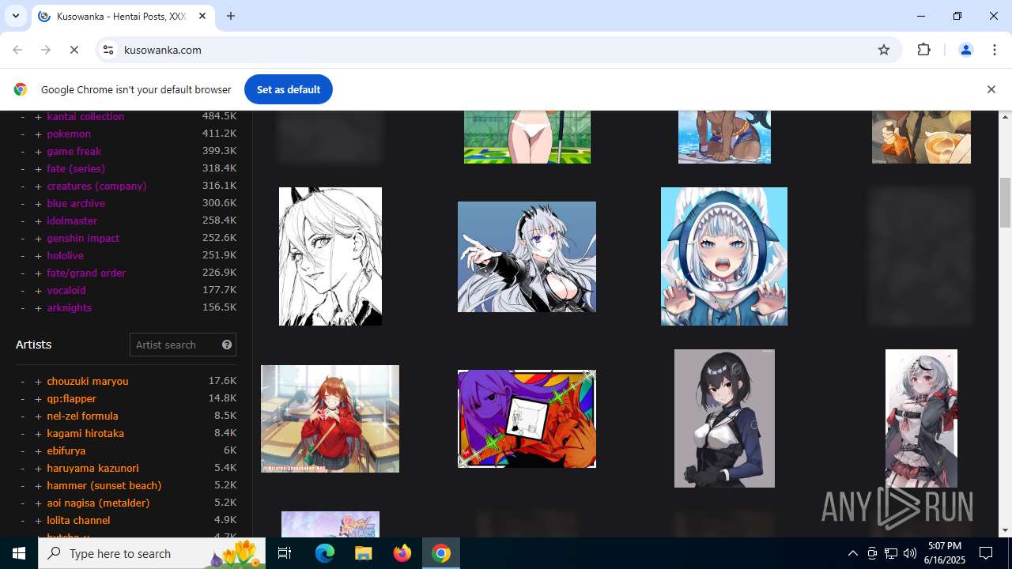This screenshot has width=1012, height=569.
Task: Include artist chouzuki maryou with plus icon
Action: (x=38, y=382)
